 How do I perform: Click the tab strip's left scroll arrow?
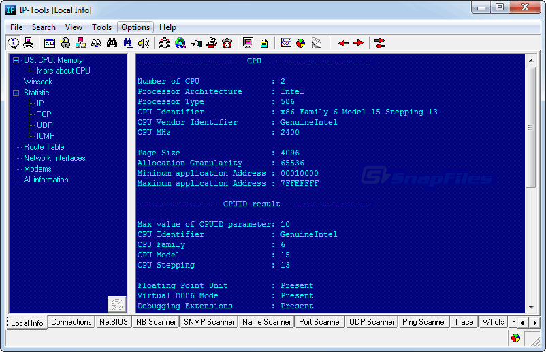click(522, 323)
